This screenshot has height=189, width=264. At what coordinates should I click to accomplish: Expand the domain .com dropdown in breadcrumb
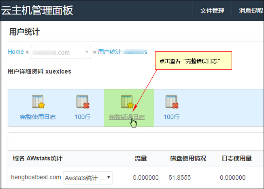[61, 52]
